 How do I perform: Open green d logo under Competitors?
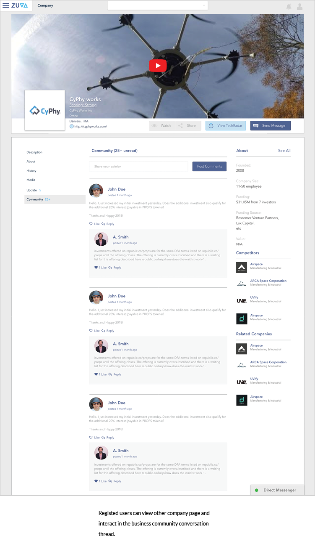coord(242,318)
